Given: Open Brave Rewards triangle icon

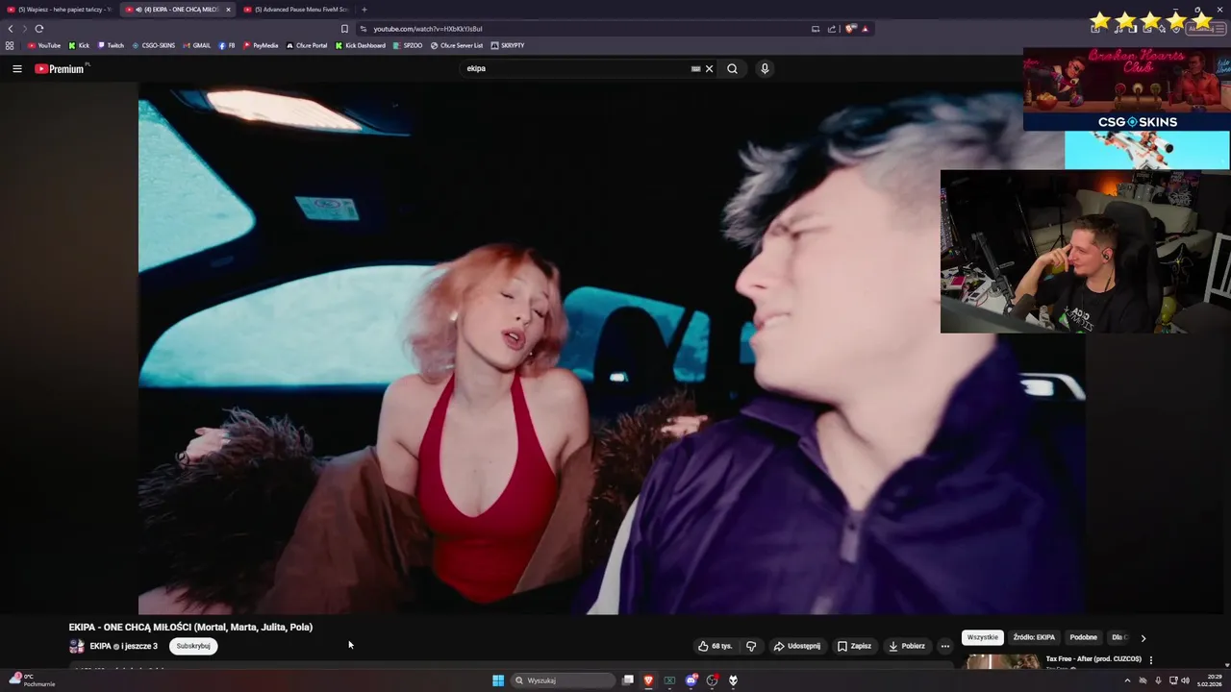Looking at the screenshot, I should [865, 29].
